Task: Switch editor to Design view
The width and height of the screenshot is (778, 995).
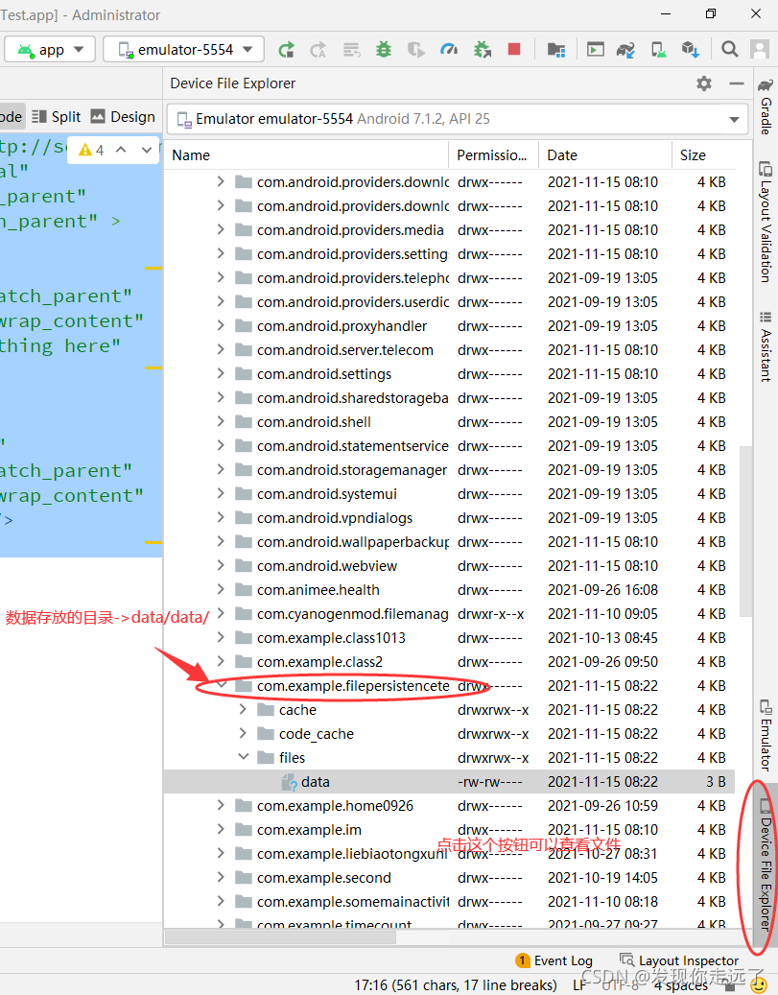Action: pyautogui.click(x=123, y=117)
